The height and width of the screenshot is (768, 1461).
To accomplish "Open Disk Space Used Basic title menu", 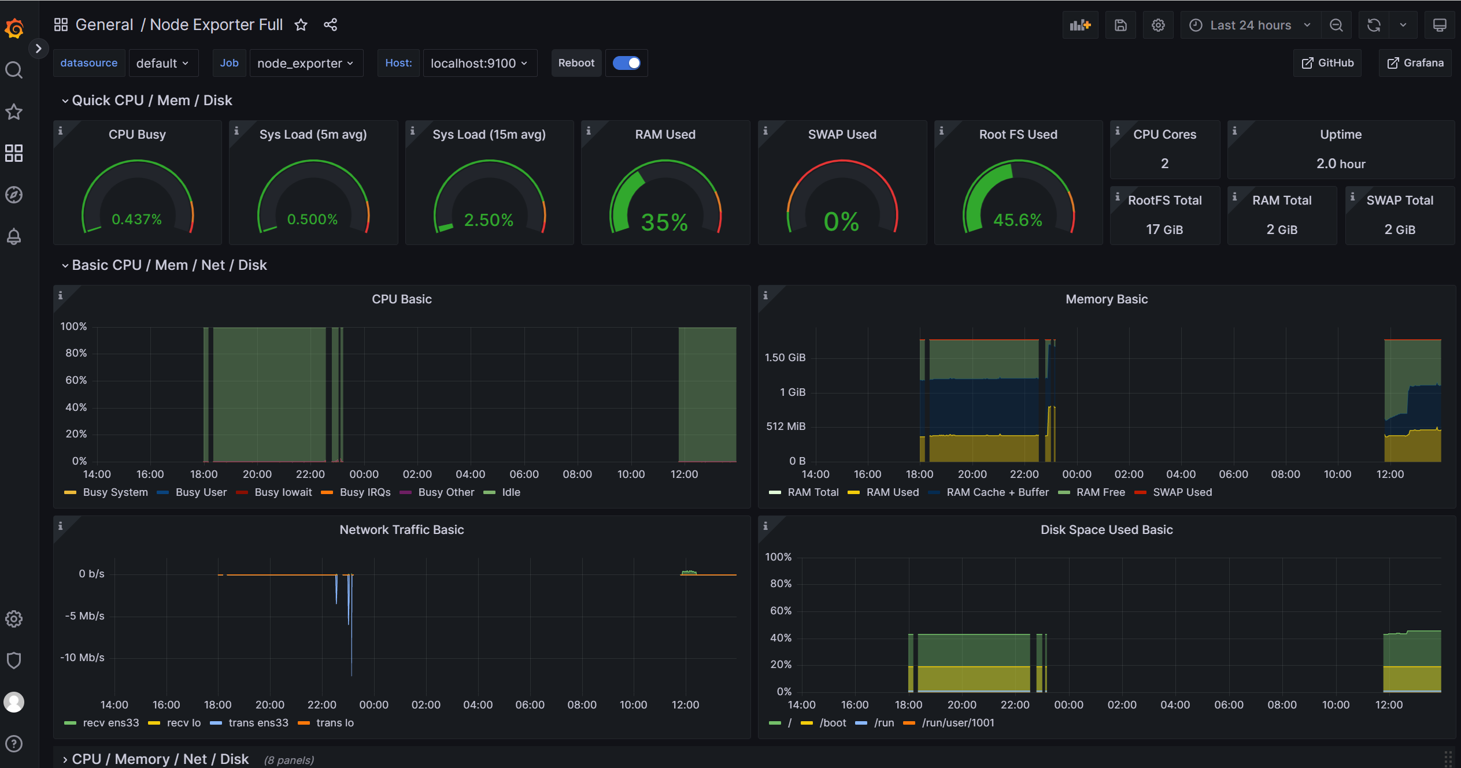I will (1107, 530).
